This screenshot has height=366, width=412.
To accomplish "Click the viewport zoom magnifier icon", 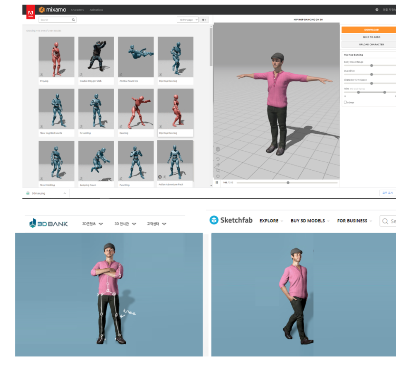I will (x=218, y=170).
